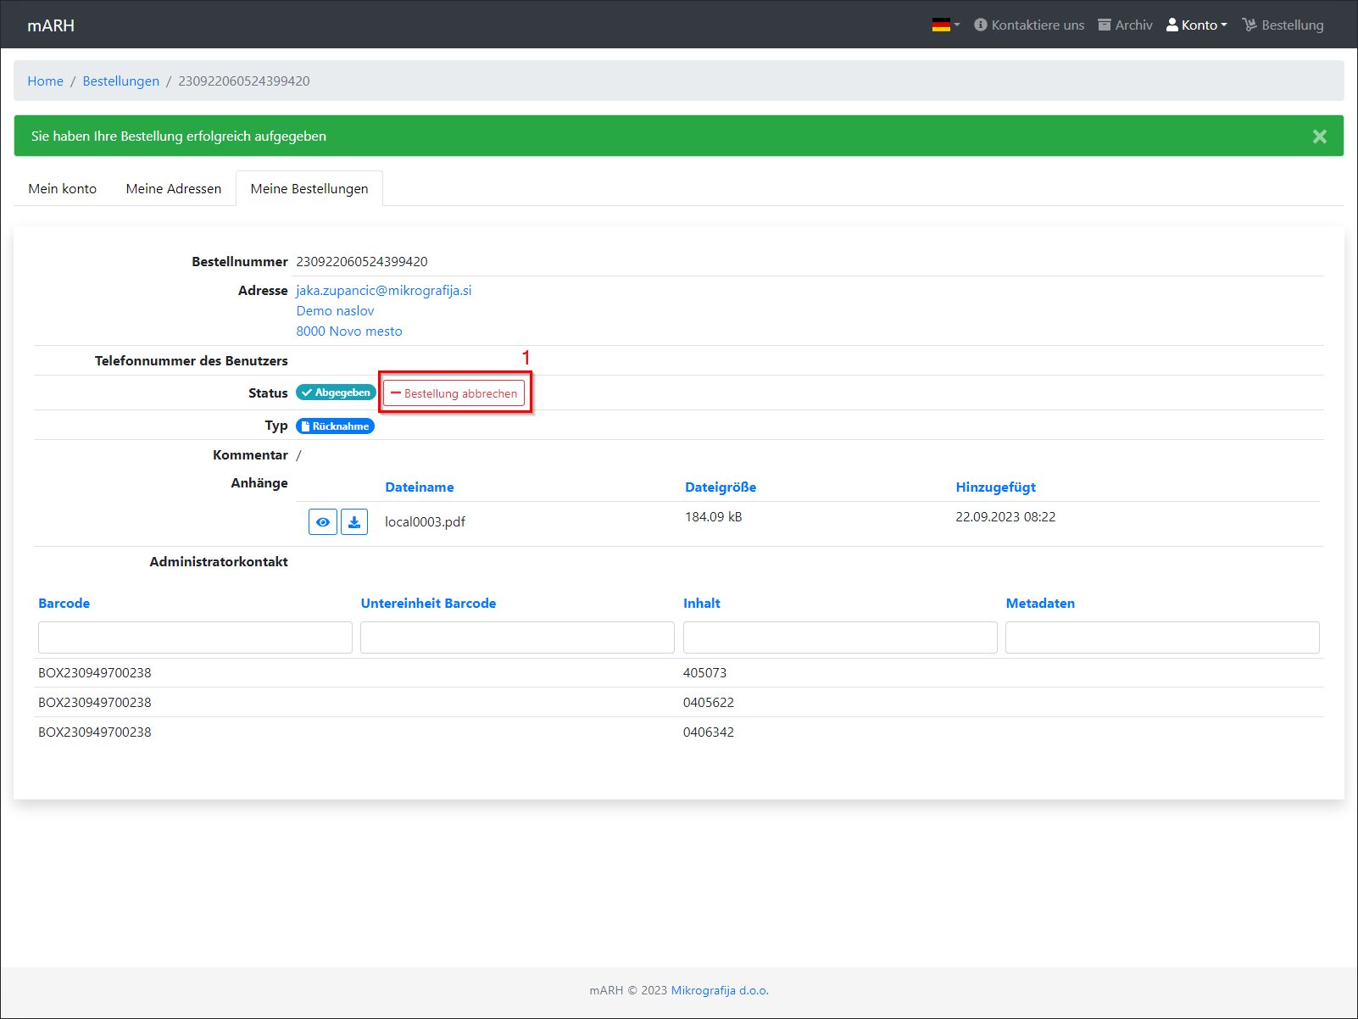
Task: Switch to the Meine Adressen tab
Action: pyautogui.click(x=174, y=189)
